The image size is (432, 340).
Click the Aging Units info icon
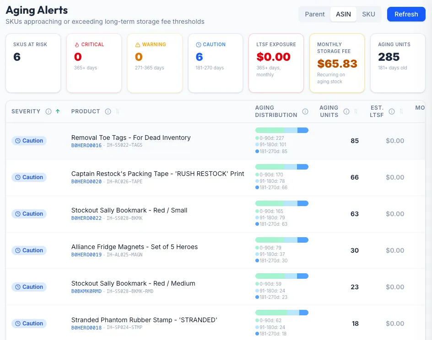point(346,112)
